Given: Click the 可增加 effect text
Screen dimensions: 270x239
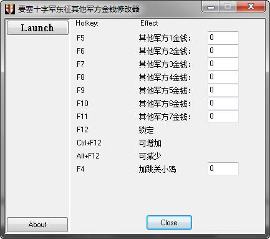Looking at the screenshot, I should point(150,144).
